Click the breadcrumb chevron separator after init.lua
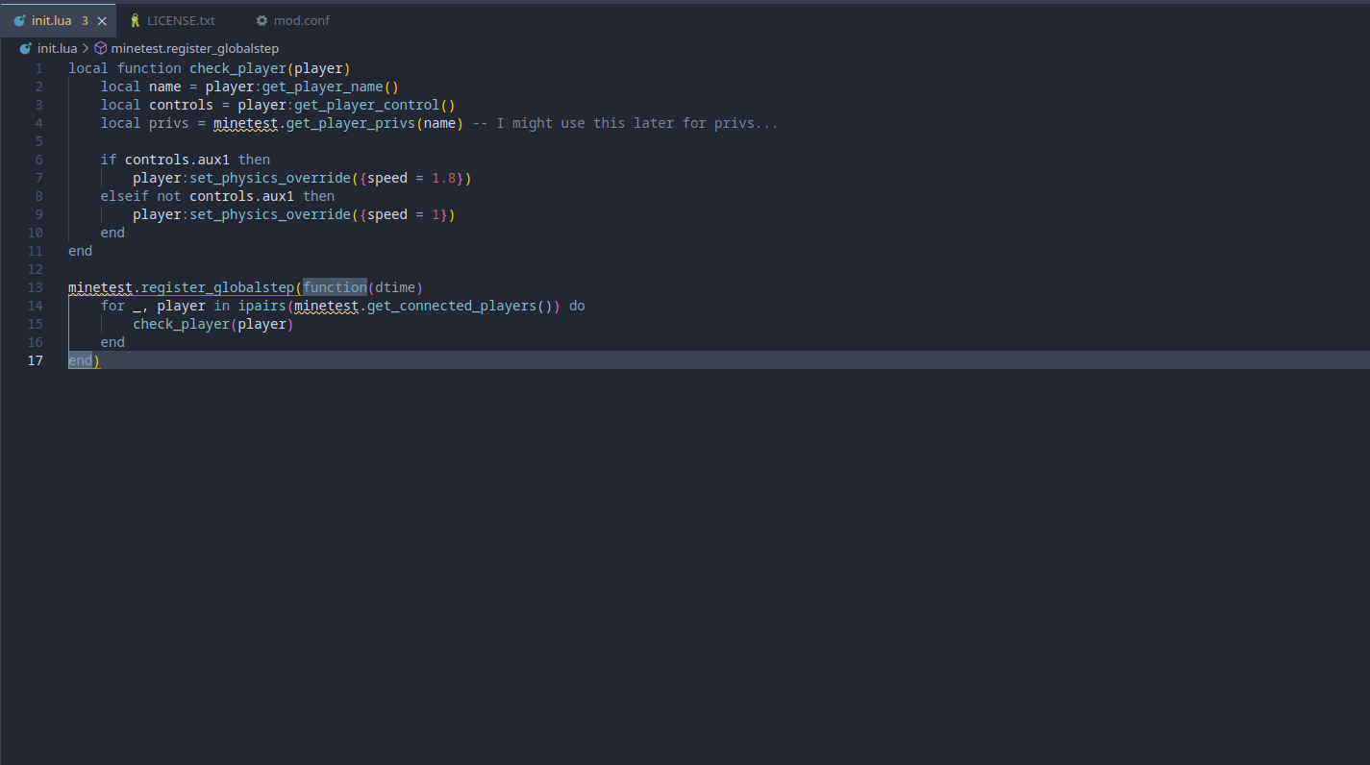This screenshot has width=1370, height=765. click(86, 48)
